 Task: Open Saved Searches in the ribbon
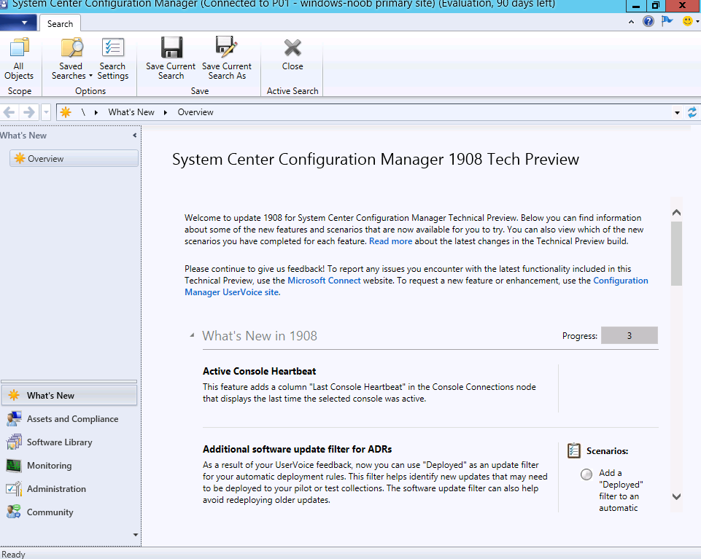71,59
